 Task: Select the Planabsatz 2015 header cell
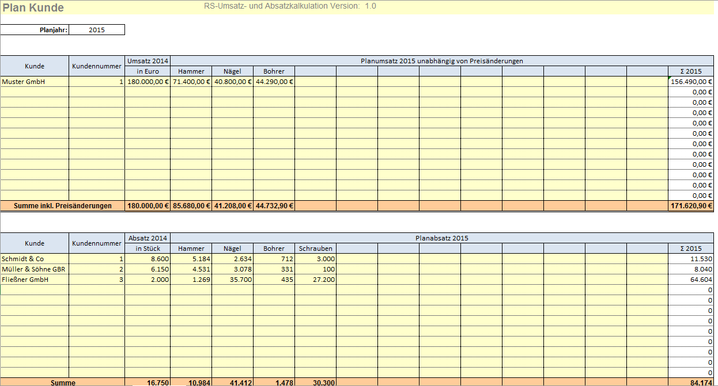[x=441, y=238]
